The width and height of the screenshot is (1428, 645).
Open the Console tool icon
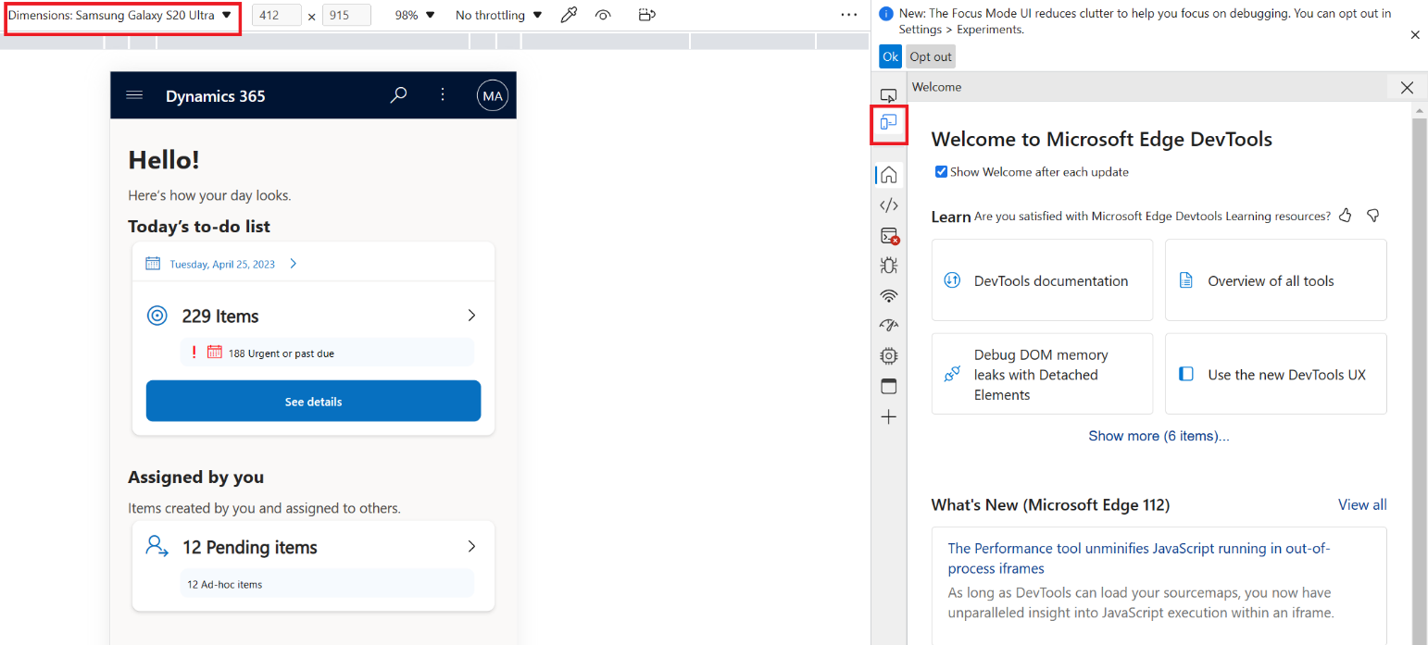889,236
